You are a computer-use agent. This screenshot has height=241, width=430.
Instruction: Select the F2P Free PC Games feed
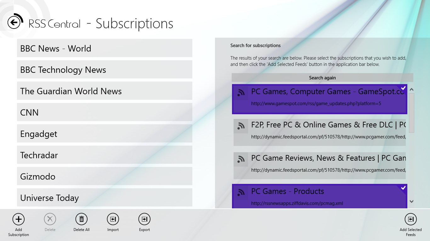[320, 132]
